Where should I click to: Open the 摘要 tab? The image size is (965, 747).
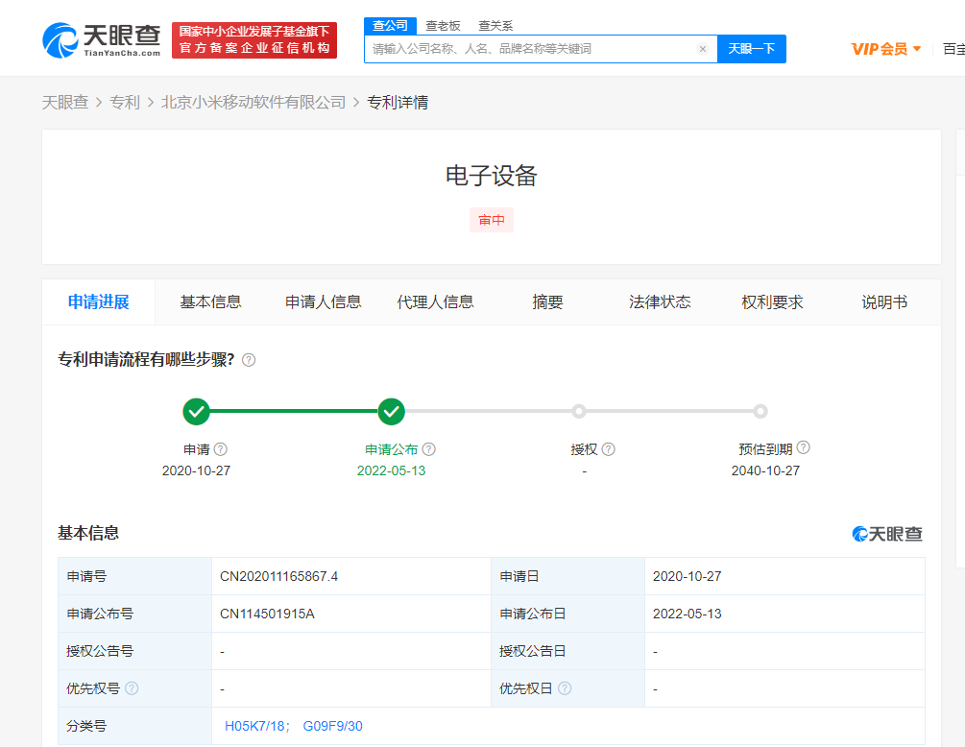coord(547,302)
